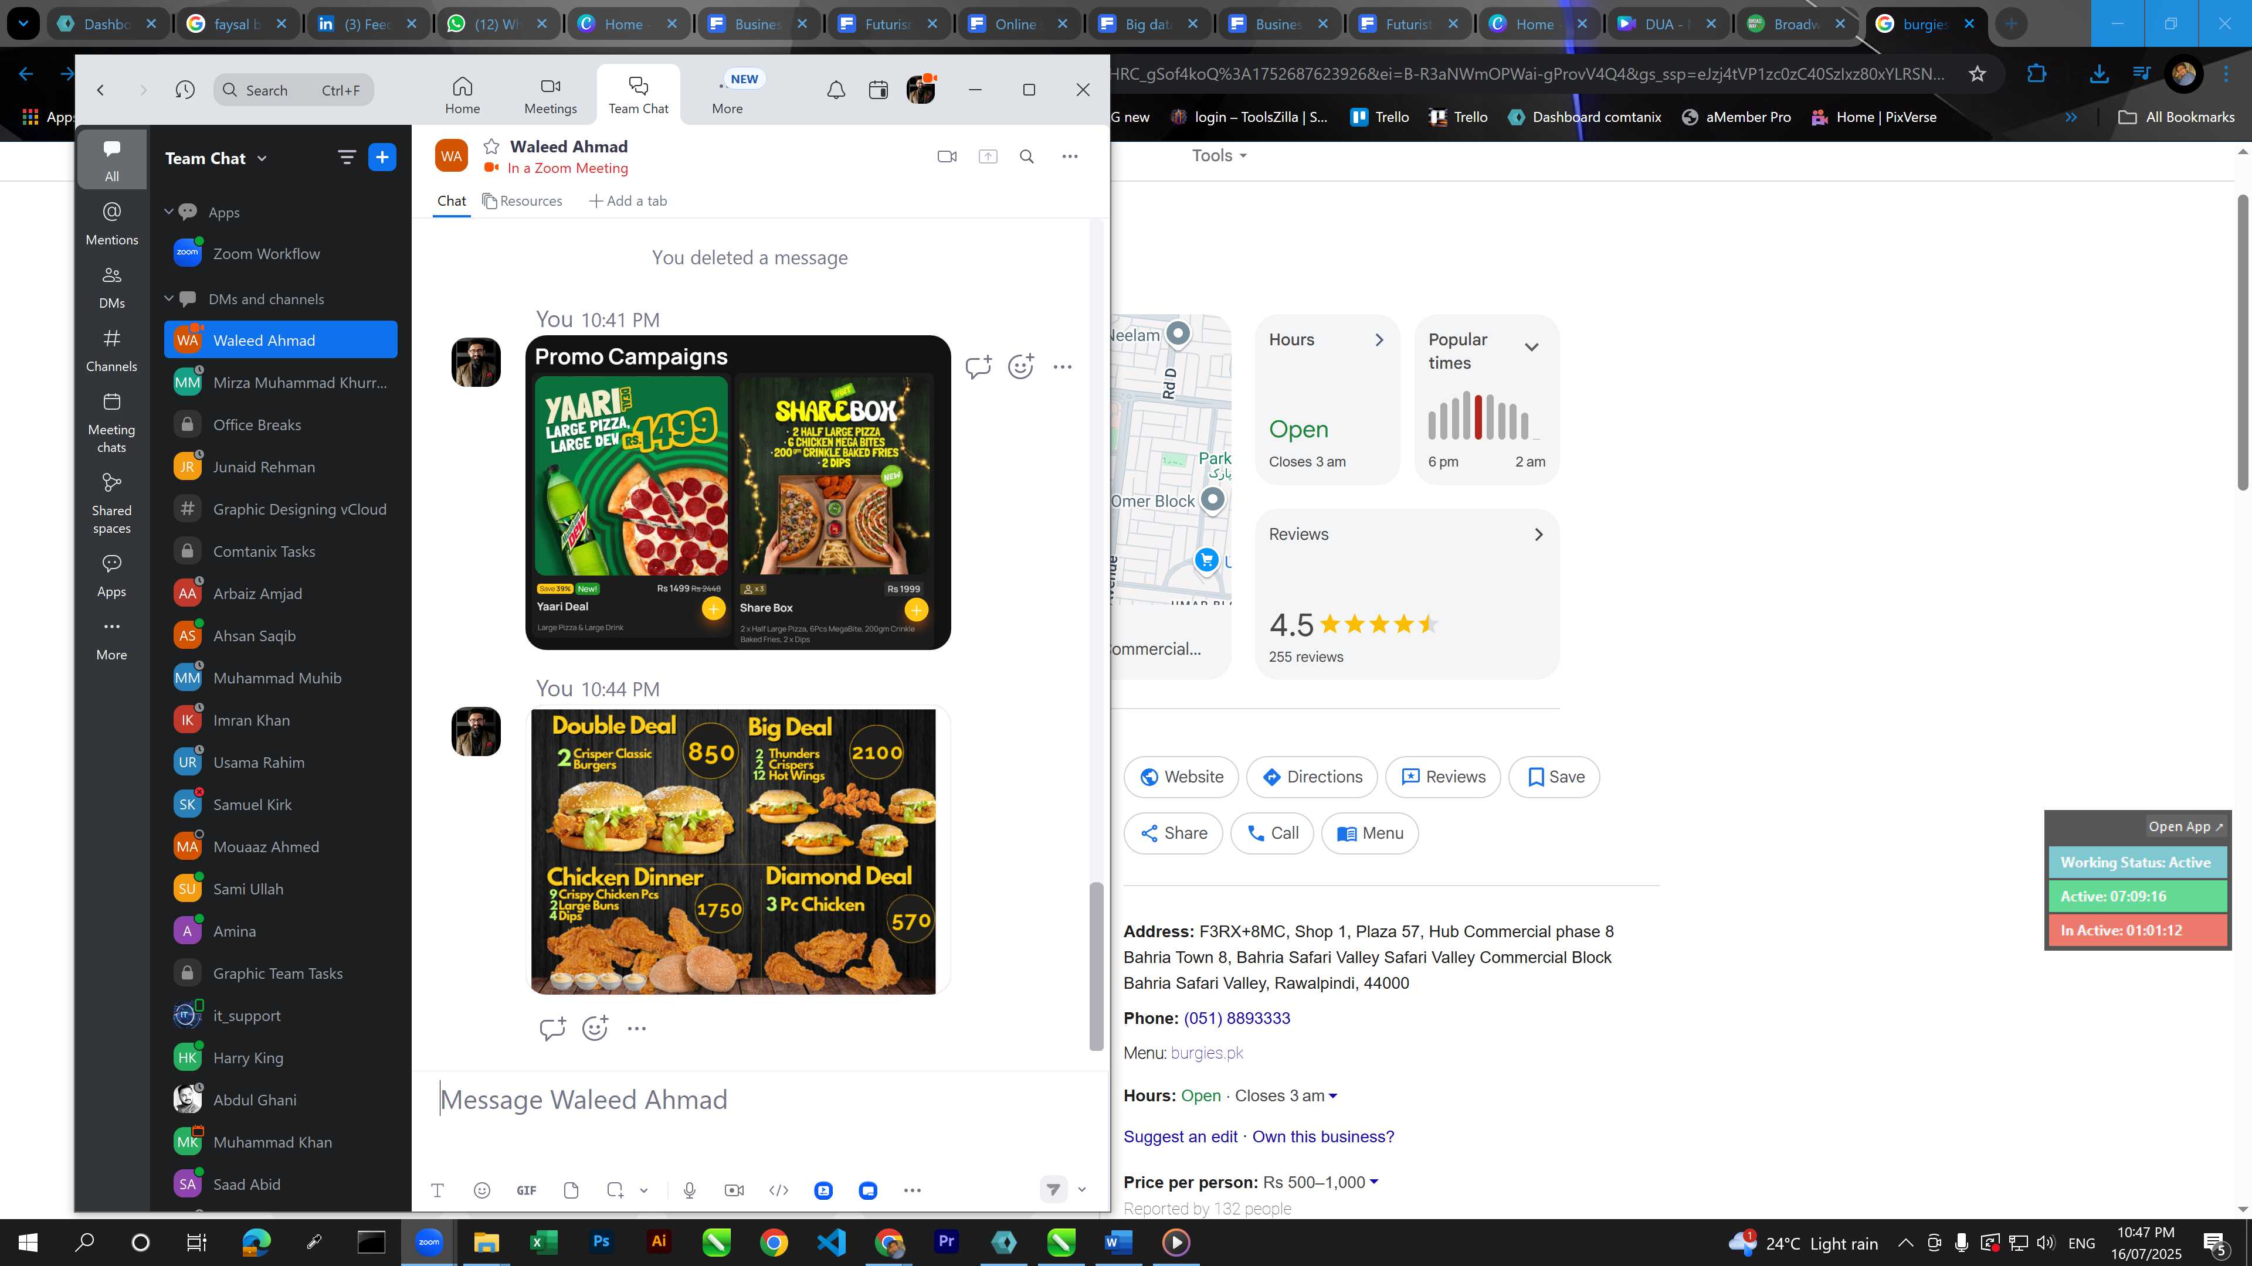Open Graphic Designing vCloud channel
2252x1266 pixels.
281,509
